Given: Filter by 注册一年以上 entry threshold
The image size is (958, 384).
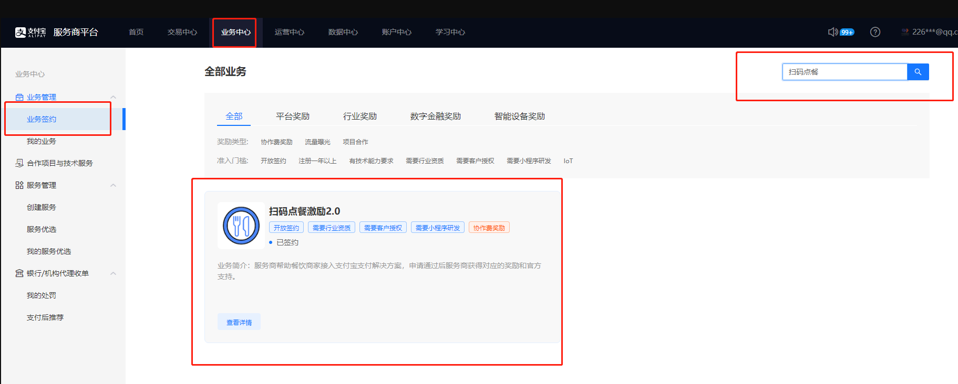Looking at the screenshot, I should click(x=317, y=161).
